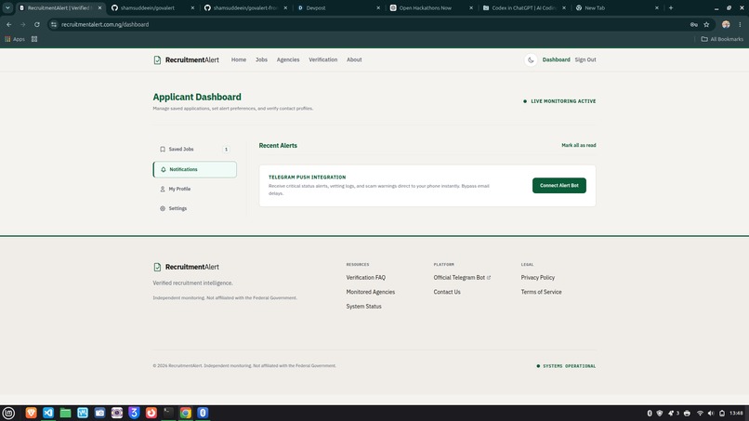Open the terminal from taskbar

coord(168,413)
